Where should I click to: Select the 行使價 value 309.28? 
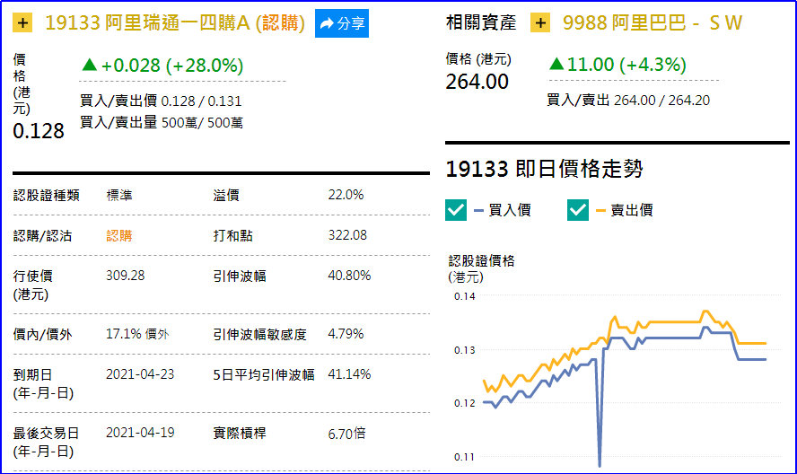pyautogui.click(x=126, y=276)
